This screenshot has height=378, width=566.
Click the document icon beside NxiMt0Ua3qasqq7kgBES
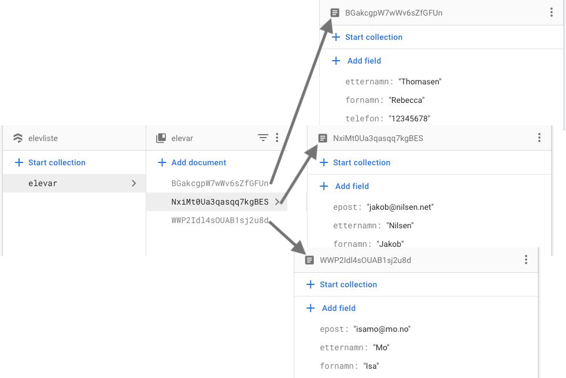click(321, 138)
